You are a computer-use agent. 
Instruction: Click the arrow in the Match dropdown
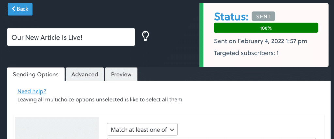coord(172,130)
